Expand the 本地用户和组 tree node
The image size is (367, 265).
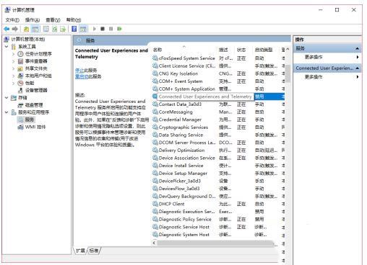(14, 76)
